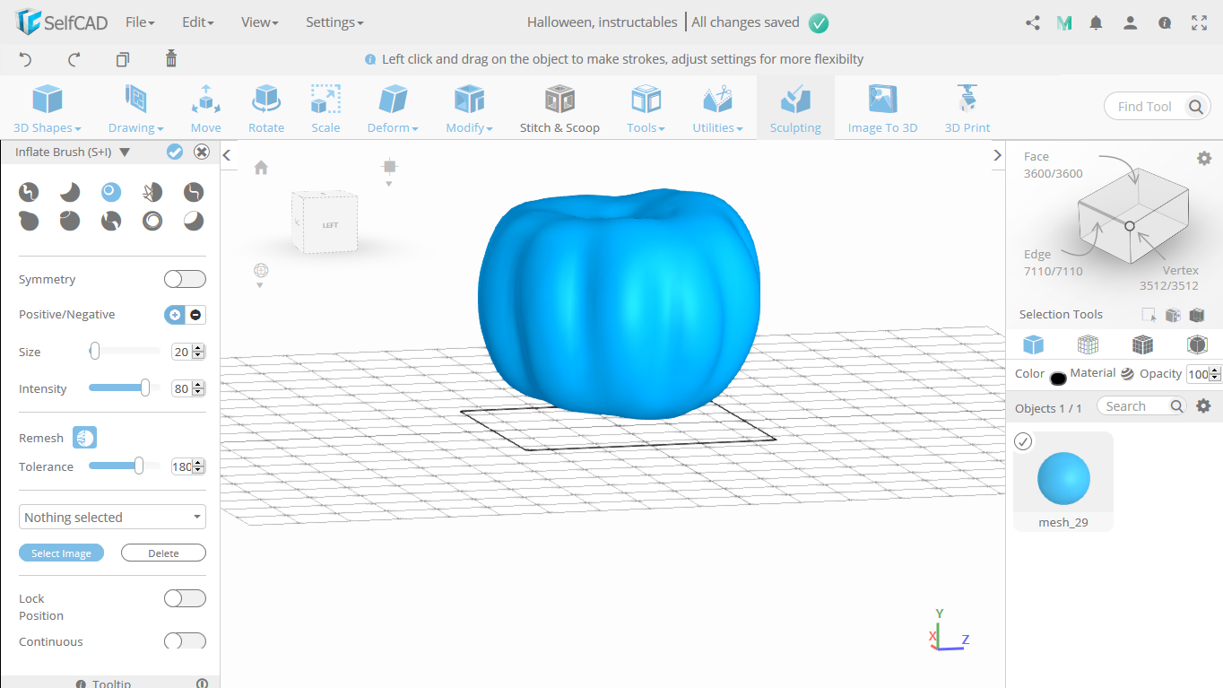This screenshot has height=688, width=1223.
Task: Open the Utilities dropdown
Action: point(717,109)
